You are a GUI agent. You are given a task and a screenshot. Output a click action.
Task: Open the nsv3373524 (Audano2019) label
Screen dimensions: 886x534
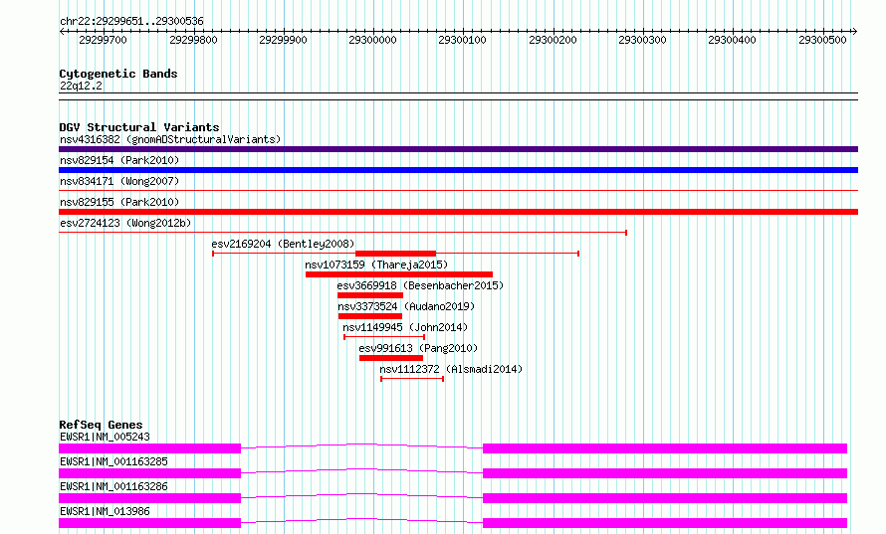406,306
